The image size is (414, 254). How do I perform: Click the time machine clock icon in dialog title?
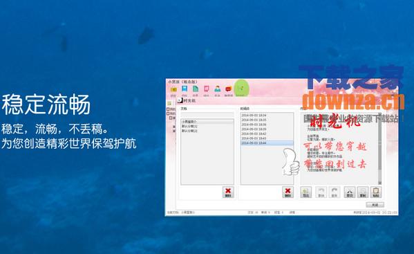tap(180, 101)
